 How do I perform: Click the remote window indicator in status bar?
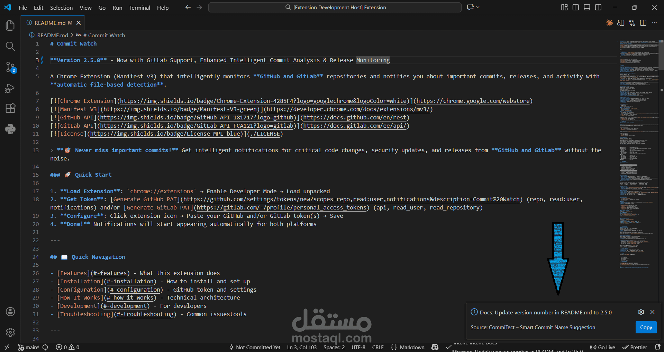[x=7, y=347]
